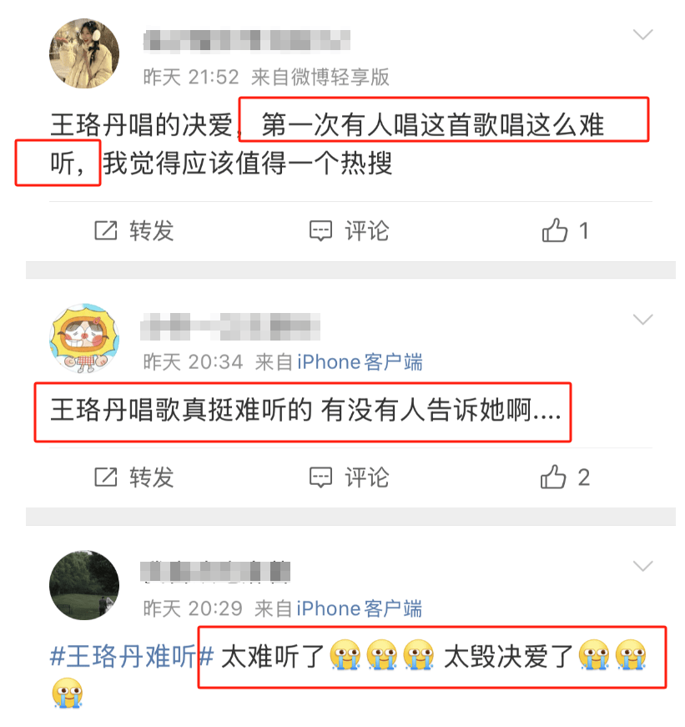Open avatar of girl wearing earmuffs
Screen dimensions: 685x727
tap(84, 53)
